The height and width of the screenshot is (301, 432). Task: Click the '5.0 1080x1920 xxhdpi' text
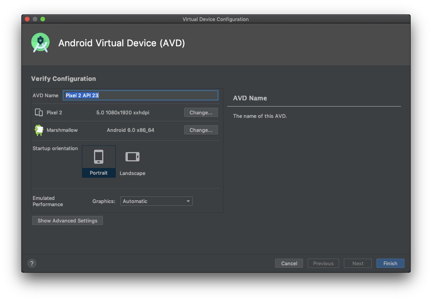[x=123, y=112]
